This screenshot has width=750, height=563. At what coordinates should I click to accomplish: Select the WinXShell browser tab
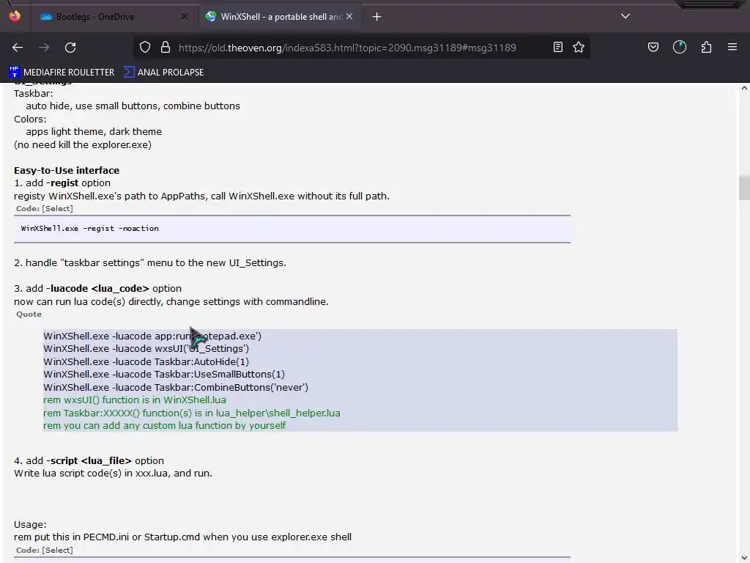tap(281, 17)
